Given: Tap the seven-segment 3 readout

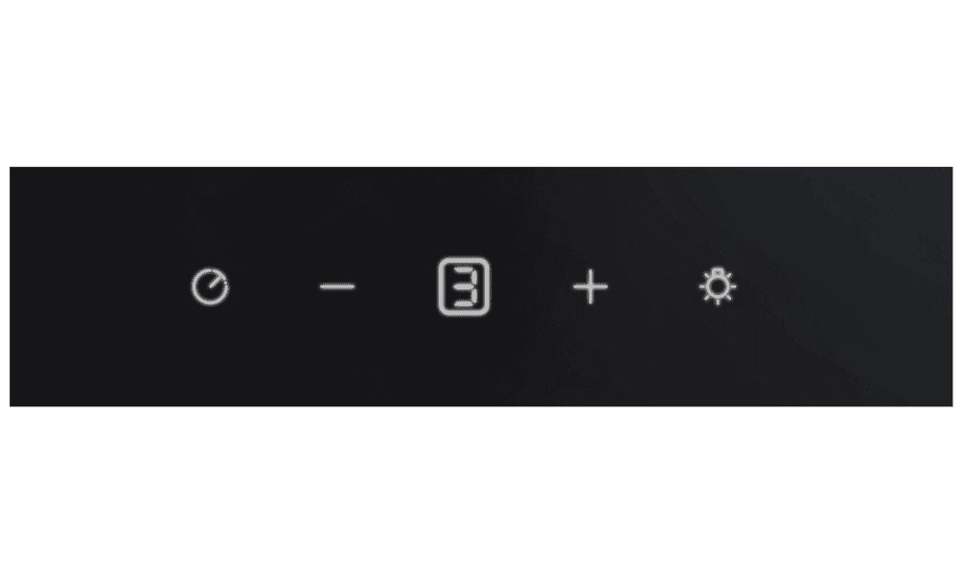Looking at the screenshot, I should point(464,287).
